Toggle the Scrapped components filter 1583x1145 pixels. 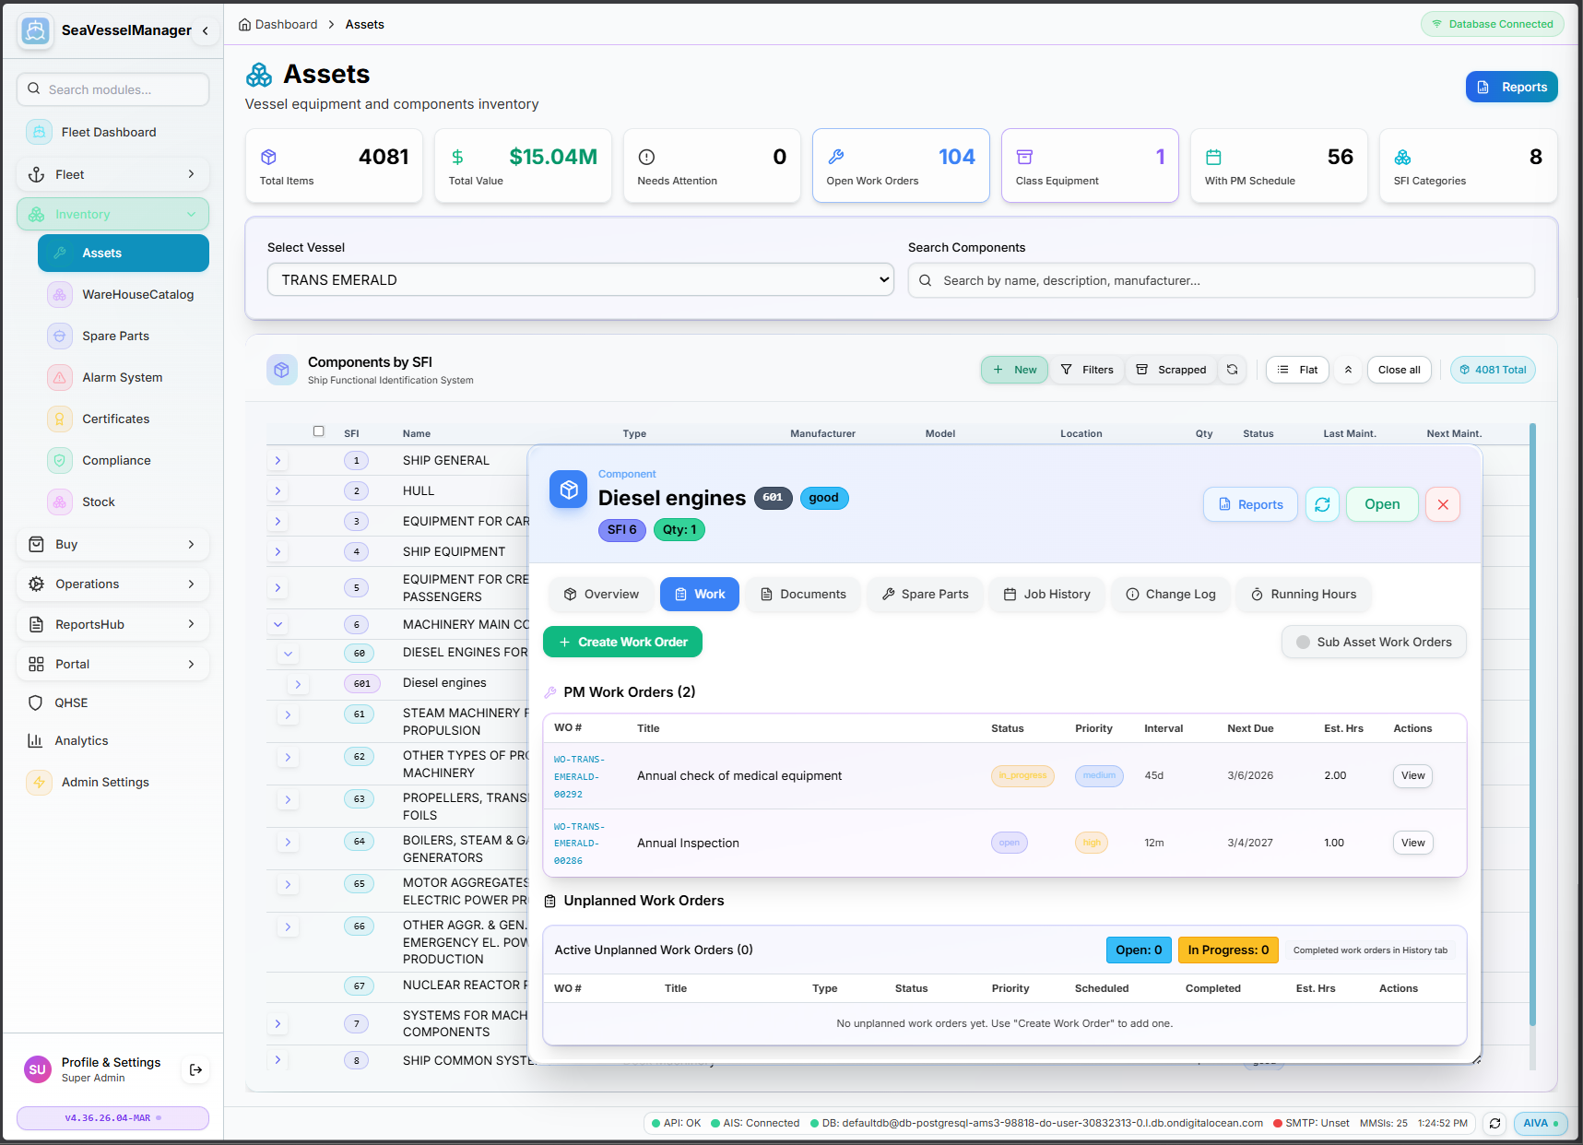click(1171, 369)
